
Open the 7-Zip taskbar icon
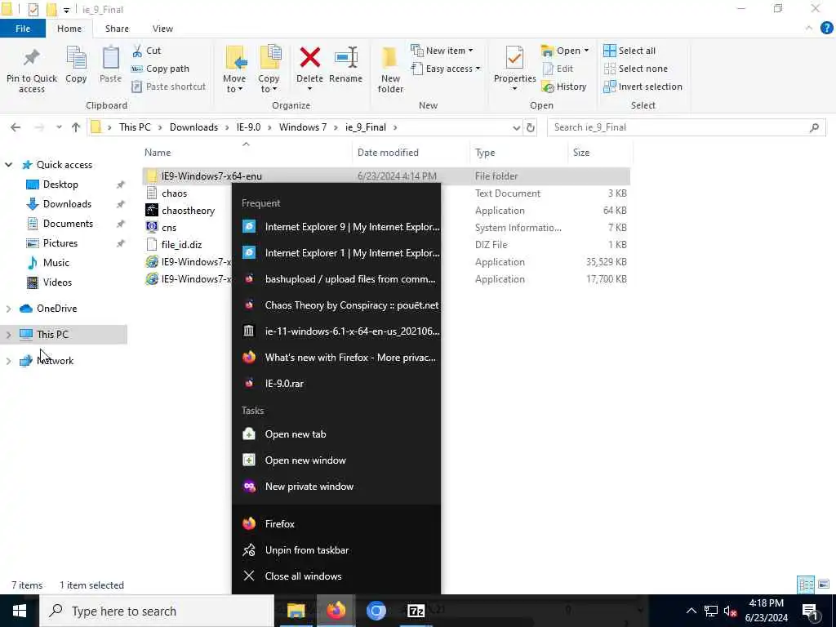(416, 611)
